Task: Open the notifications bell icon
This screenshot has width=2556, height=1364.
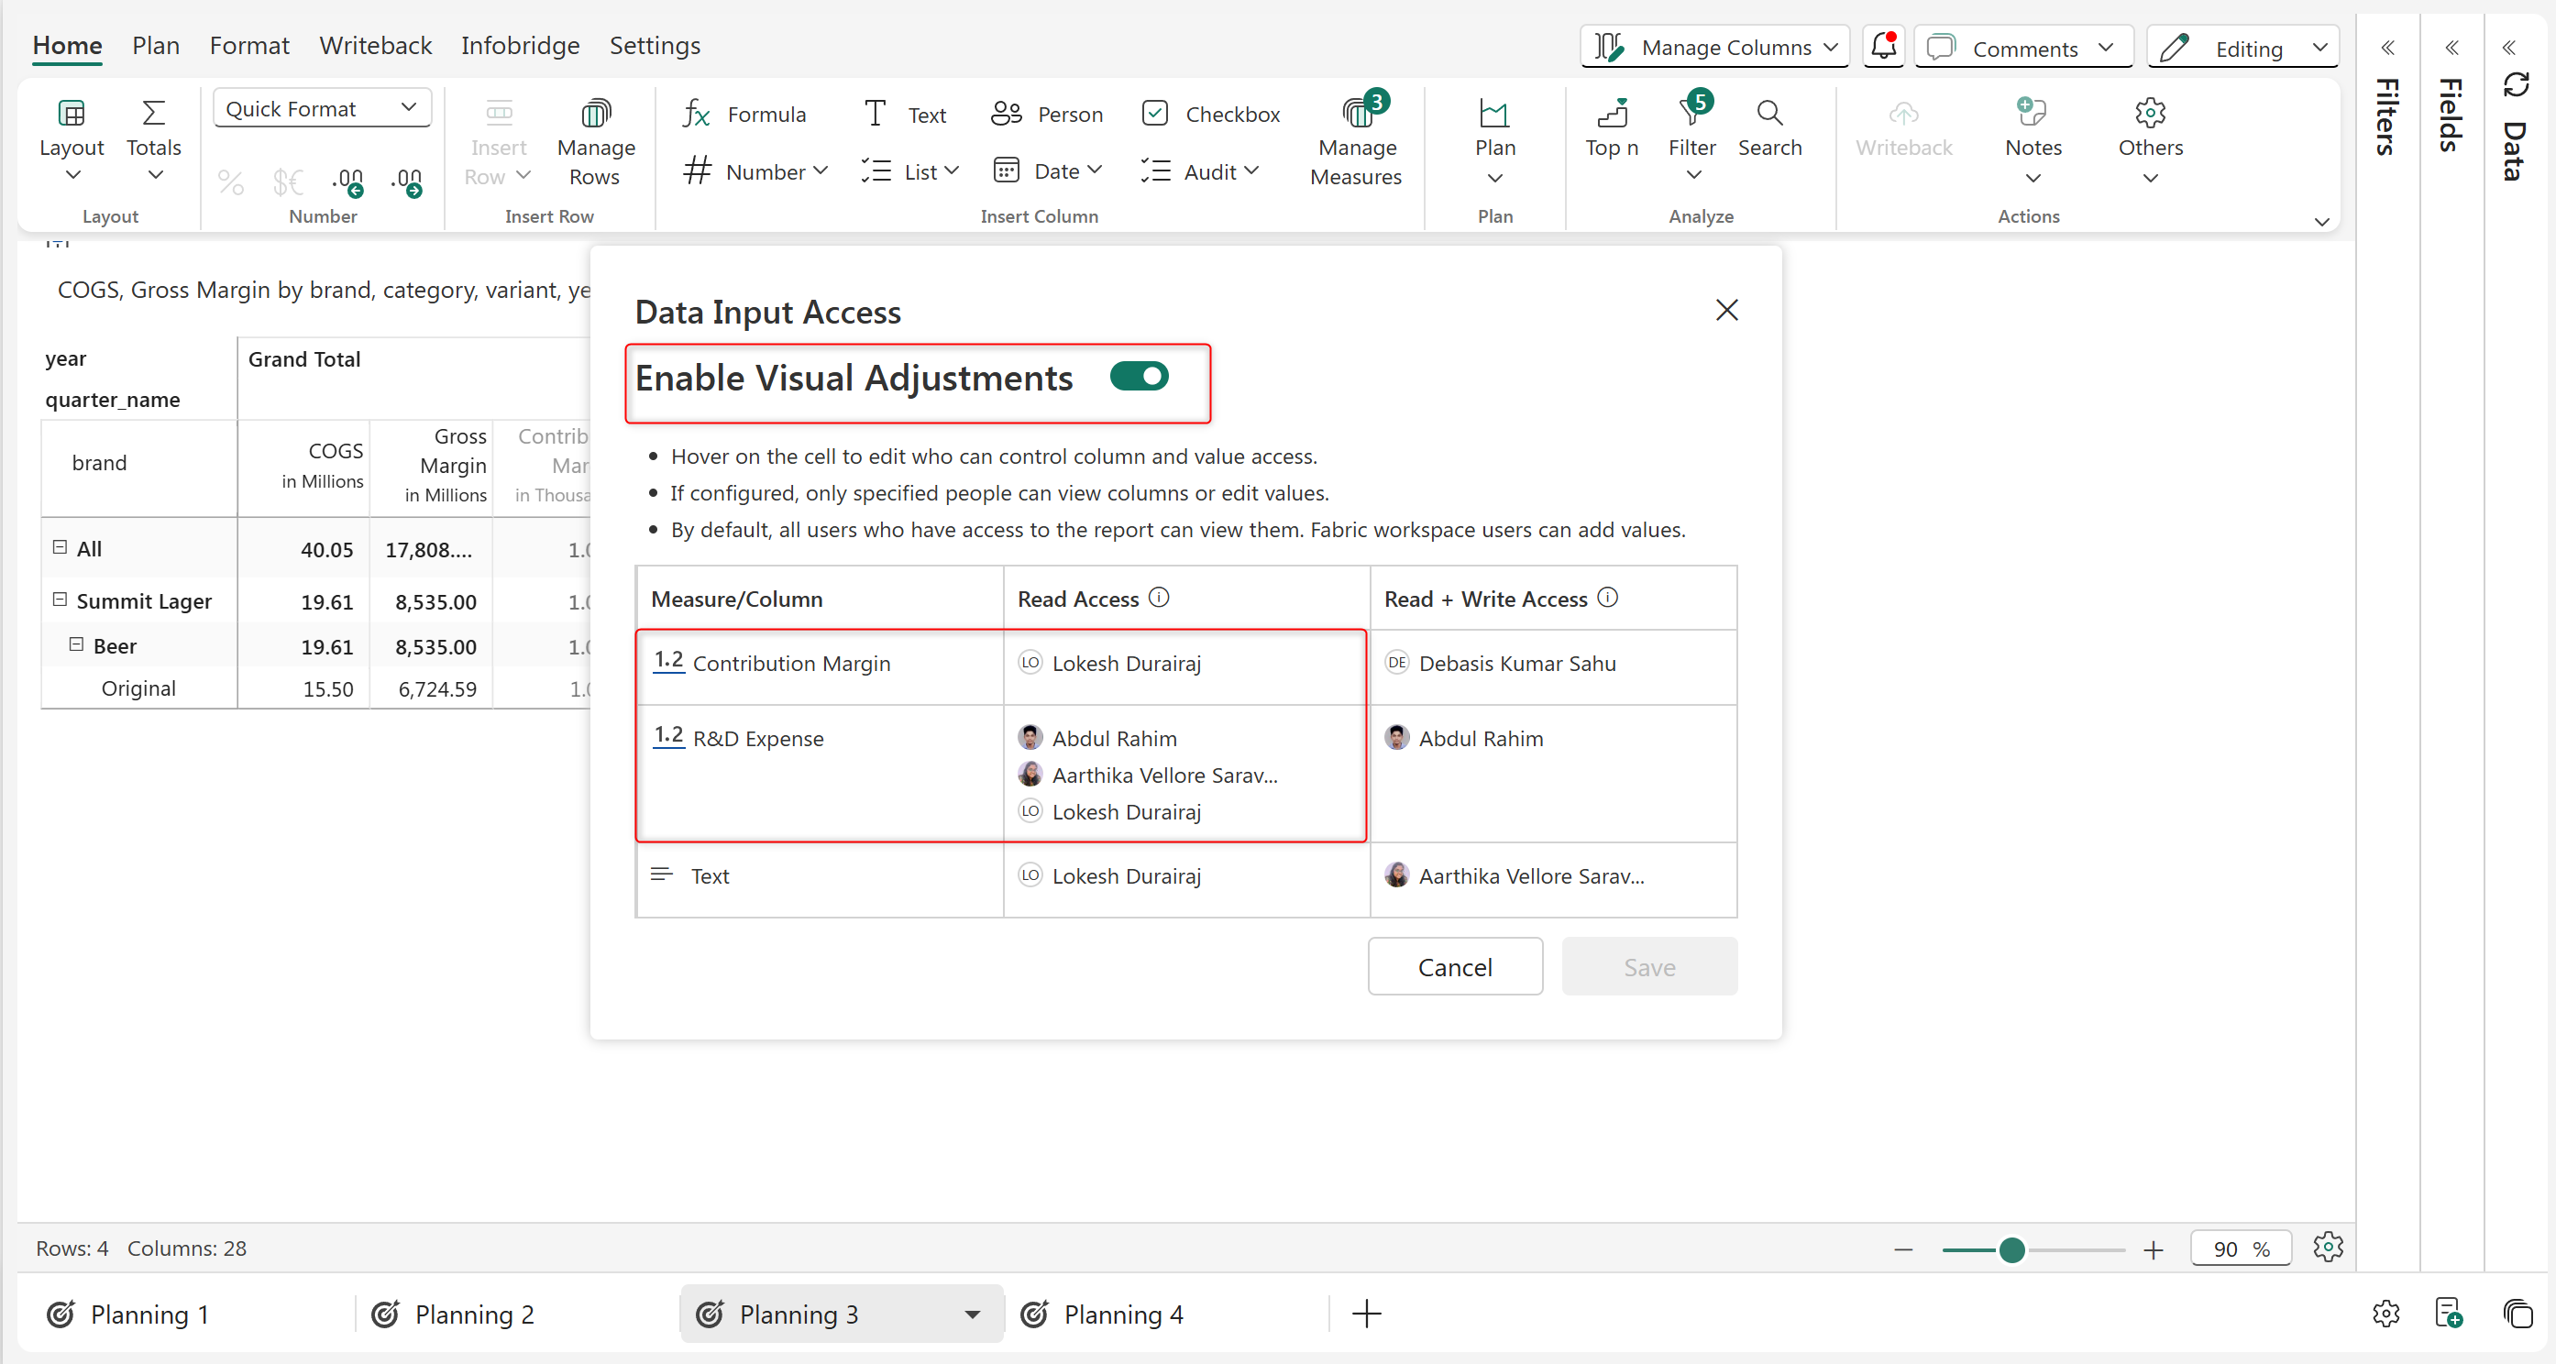Action: click(x=1883, y=47)
